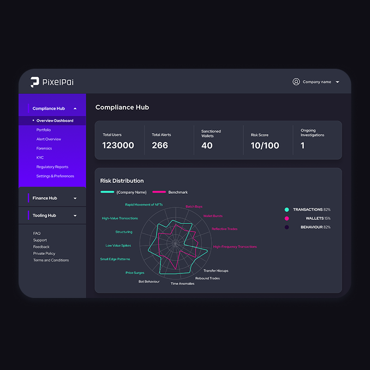Open Regulatory Reports page

point(52,167)
